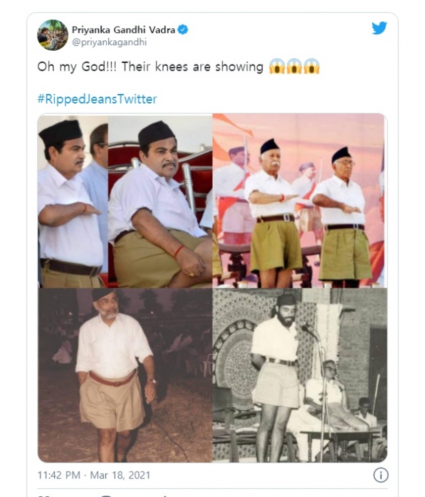Viewport: 425px width, 497px height.
Task: Click the first scream emoji
Action: (277, 67)
